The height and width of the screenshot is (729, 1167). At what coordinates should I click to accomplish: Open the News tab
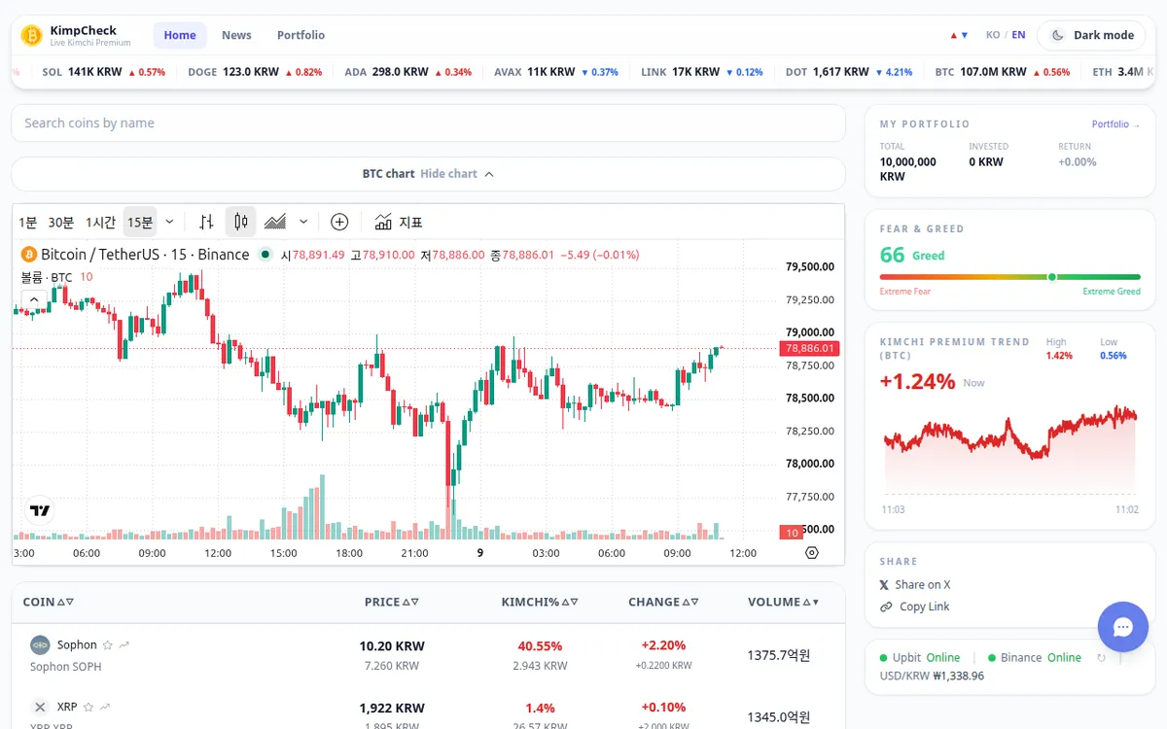236,35
